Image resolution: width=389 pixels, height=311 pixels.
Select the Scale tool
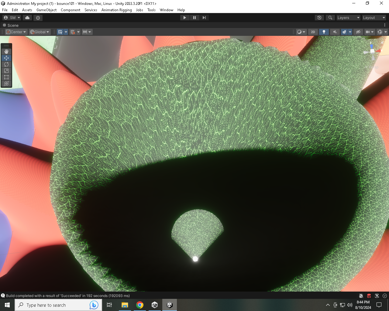pos(6,71)
